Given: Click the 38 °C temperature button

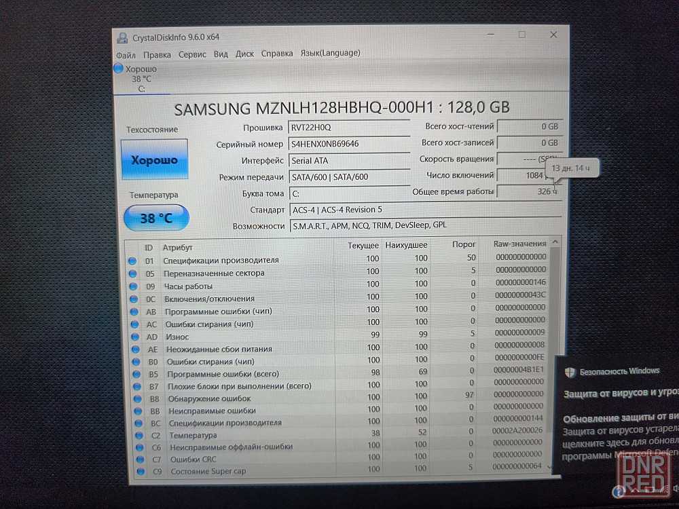Looking at the screenshot, I should tap(156, 218).
